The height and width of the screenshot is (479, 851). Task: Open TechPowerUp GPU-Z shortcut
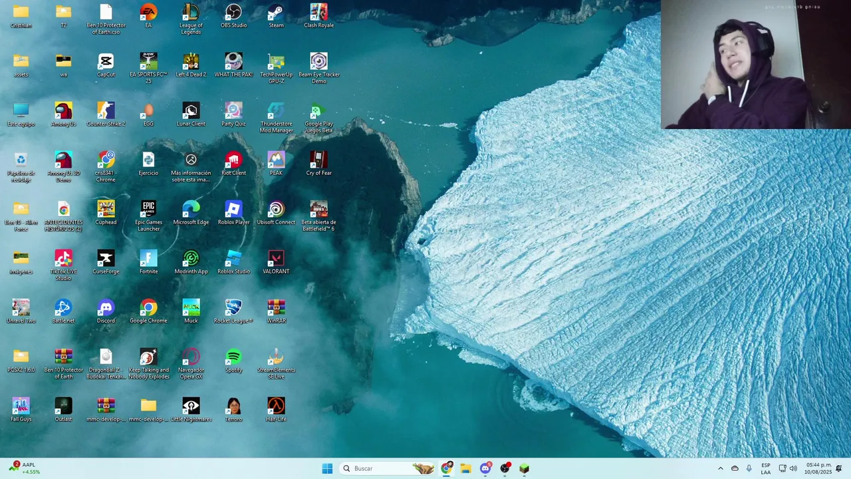coord(276,68)
